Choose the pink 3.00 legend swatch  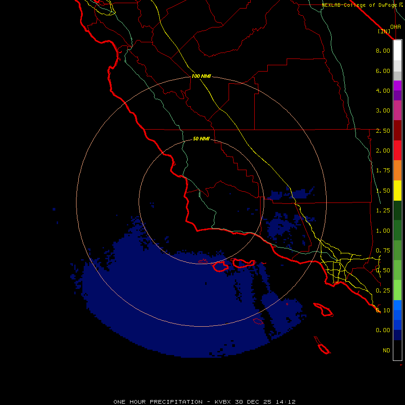point(397,110)
